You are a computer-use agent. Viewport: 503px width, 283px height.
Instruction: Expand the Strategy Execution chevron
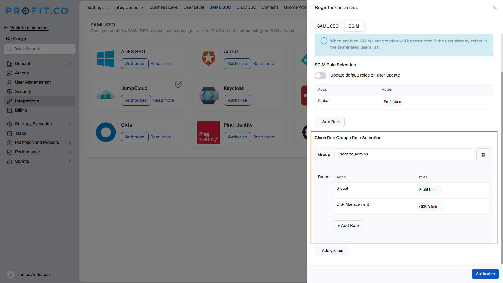(x=70, y=124)
